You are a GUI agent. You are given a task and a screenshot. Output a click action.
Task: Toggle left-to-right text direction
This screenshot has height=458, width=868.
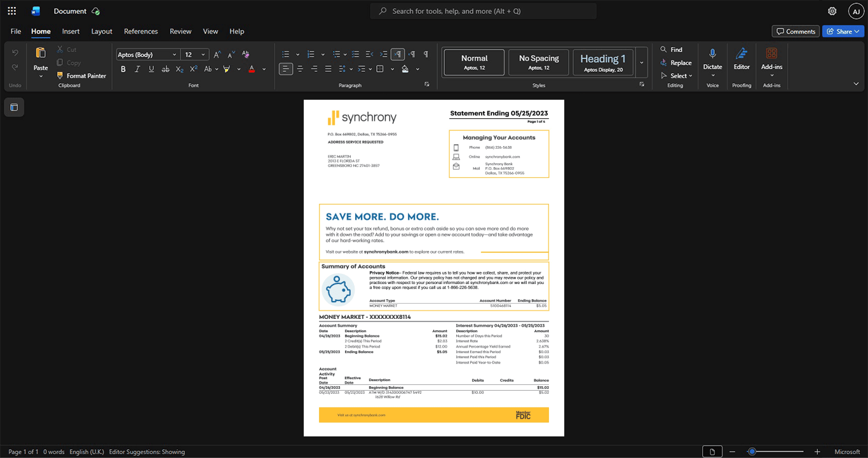(x=398, y=55)
